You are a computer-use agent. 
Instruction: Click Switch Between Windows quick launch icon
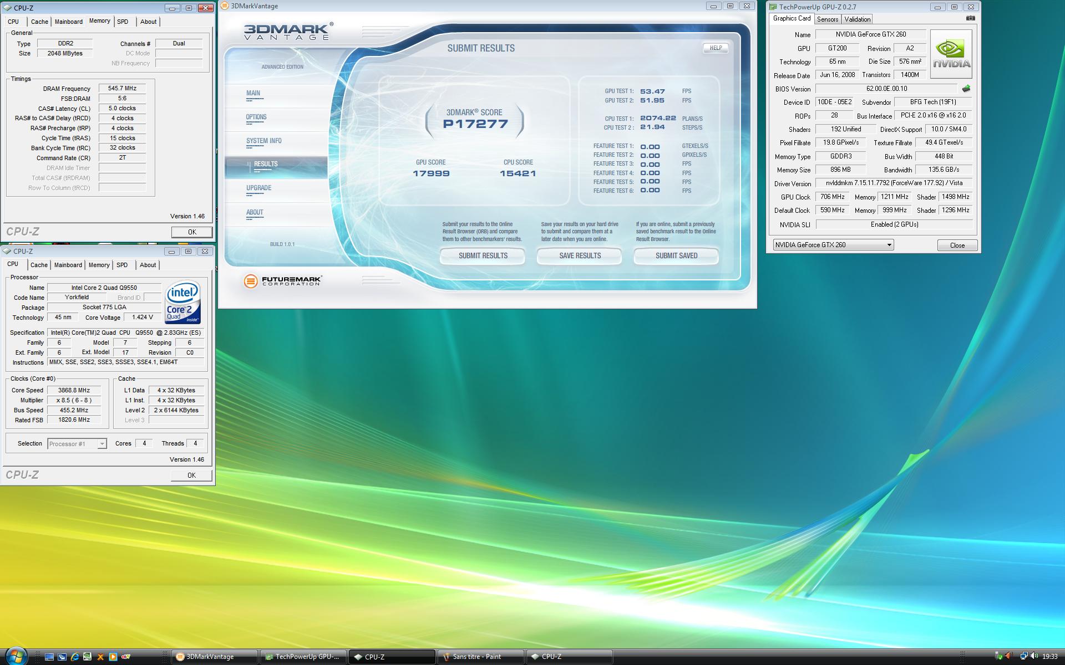click(62, 657)
